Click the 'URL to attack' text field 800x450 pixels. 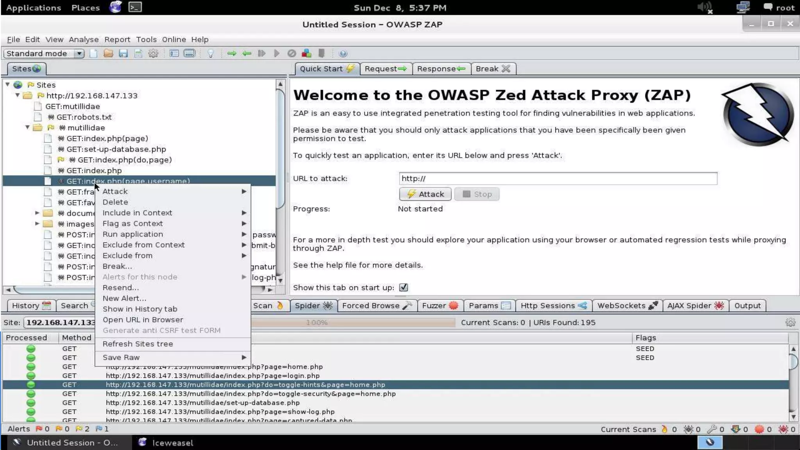point(557,179)
